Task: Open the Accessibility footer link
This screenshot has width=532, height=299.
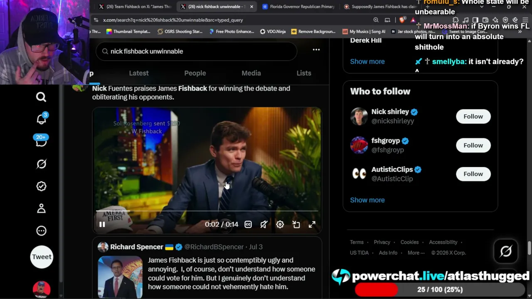Action: click(443, 242)
